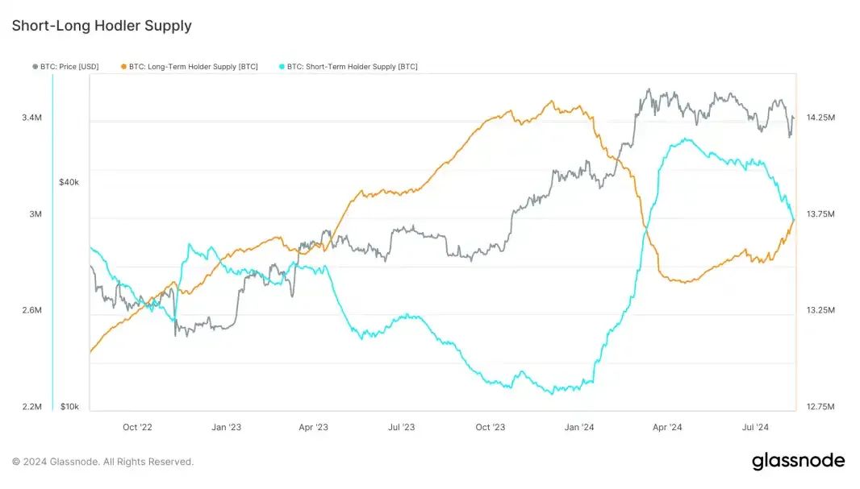Toggle the Short-Term Holder Supply legend entry
The width and height of the screenshot is (860, 489).
click(x=349, y=67)
